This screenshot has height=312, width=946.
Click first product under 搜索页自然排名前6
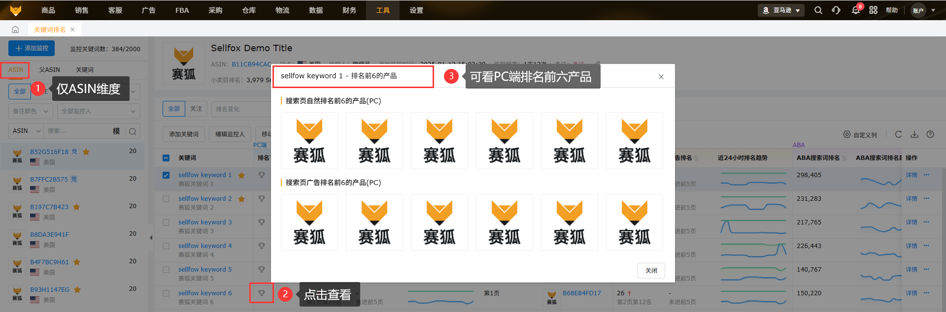pos(309,141)
